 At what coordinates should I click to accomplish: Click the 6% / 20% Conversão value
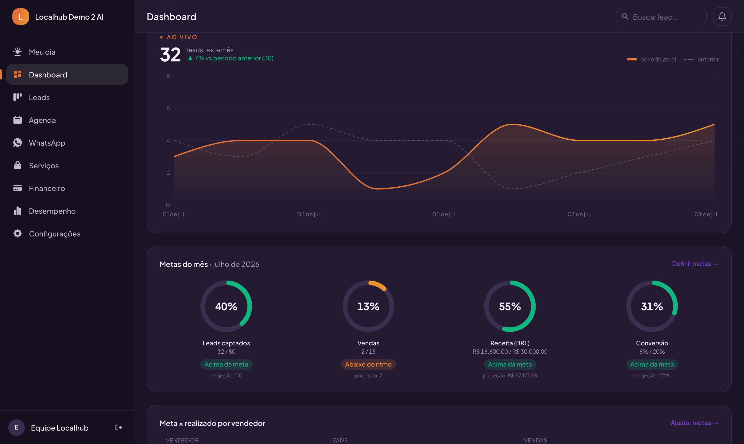(x=652, y=352)
